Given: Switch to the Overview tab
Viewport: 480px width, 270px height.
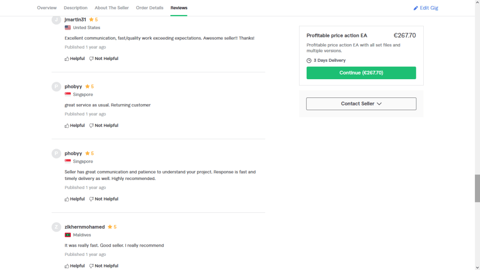Looking at the screenshot, I should (47, 8).
